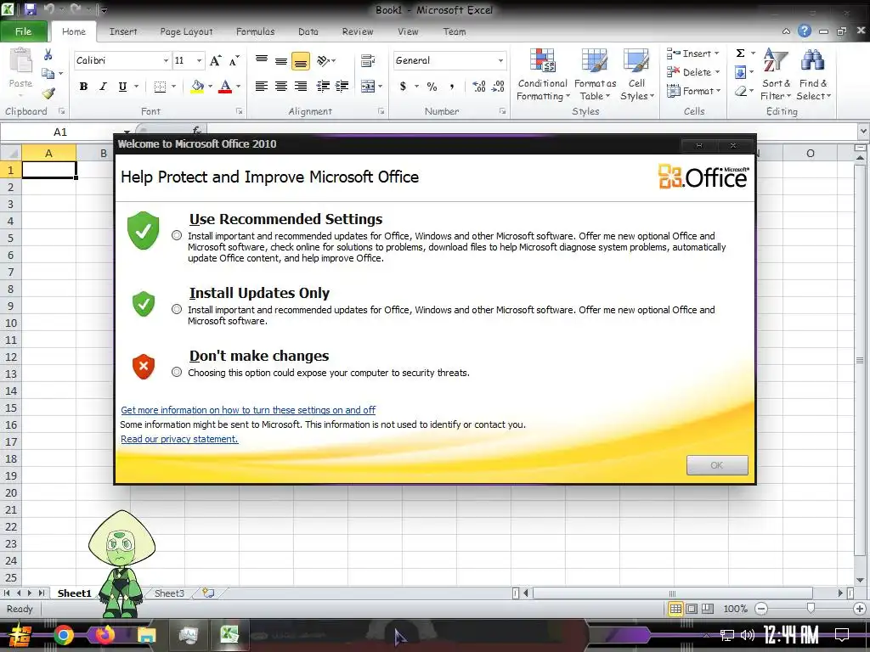Select Use Recommended Settings radio button

click(177, 235)
